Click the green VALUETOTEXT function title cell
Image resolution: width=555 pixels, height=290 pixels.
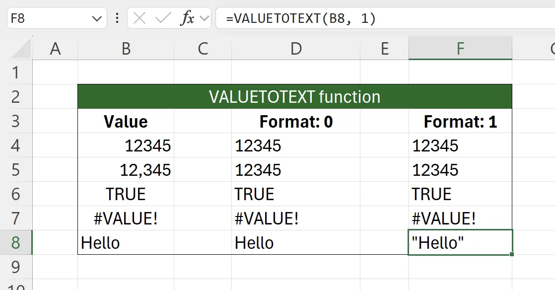tap(295, 96)
